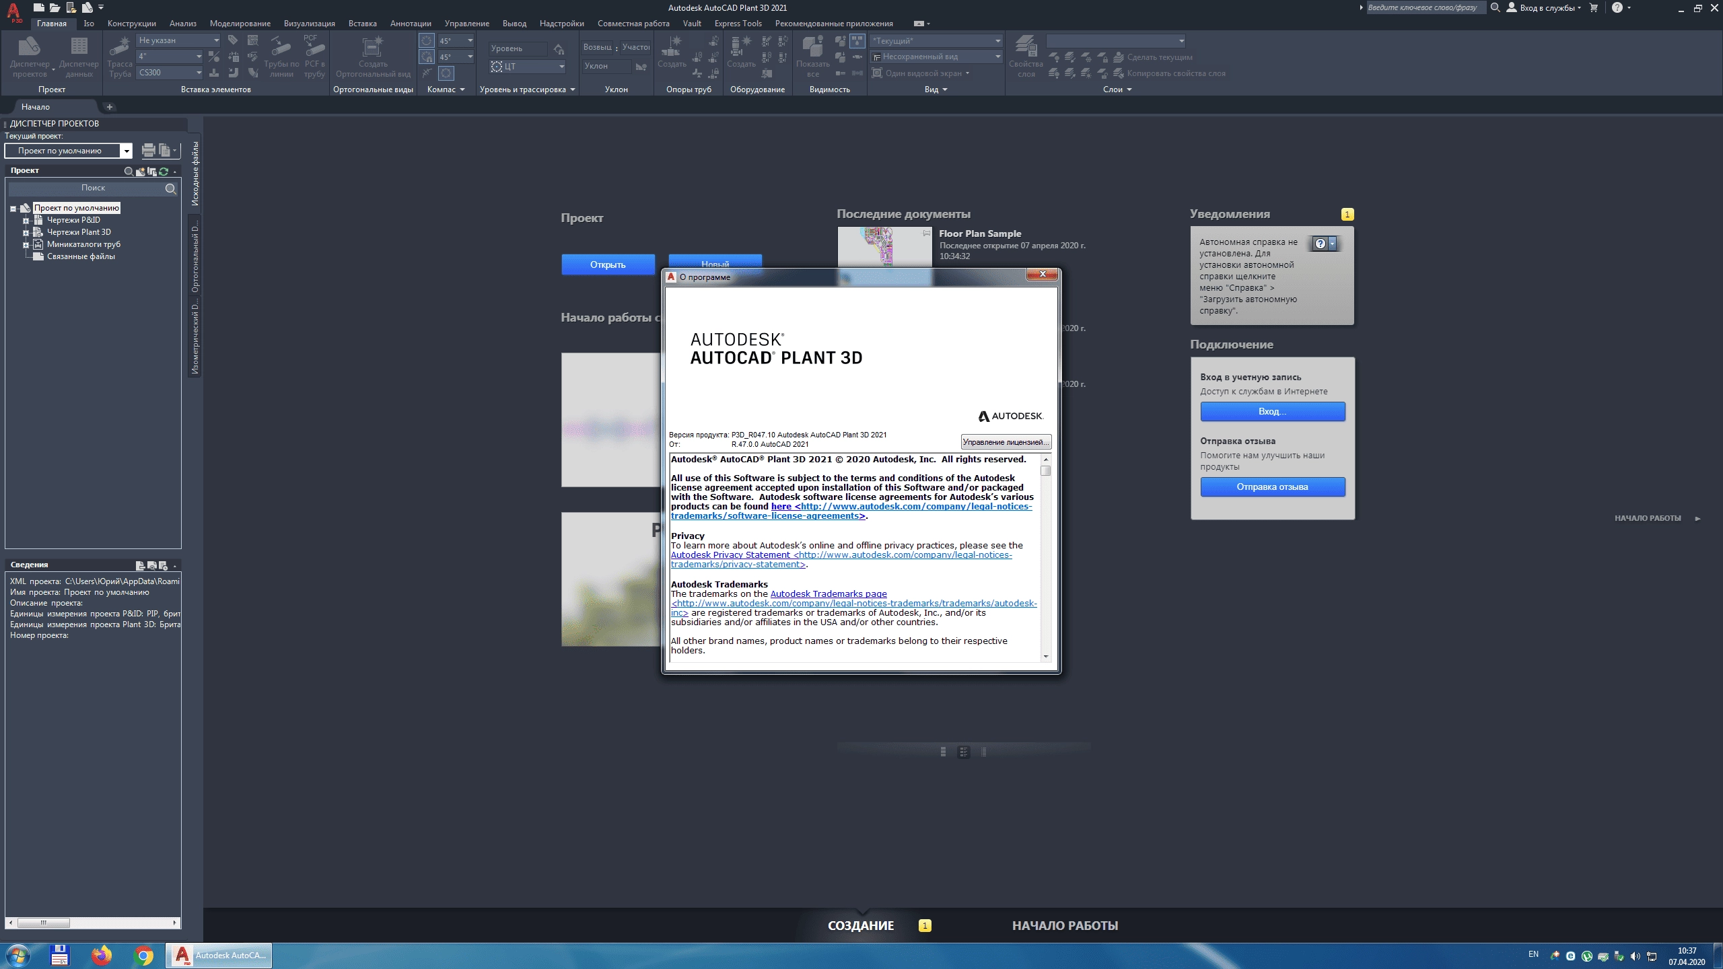Viewport: 1723px width, 969px height.
Task: Click the search magnifier inside the Поиск field
Action: 170,188
